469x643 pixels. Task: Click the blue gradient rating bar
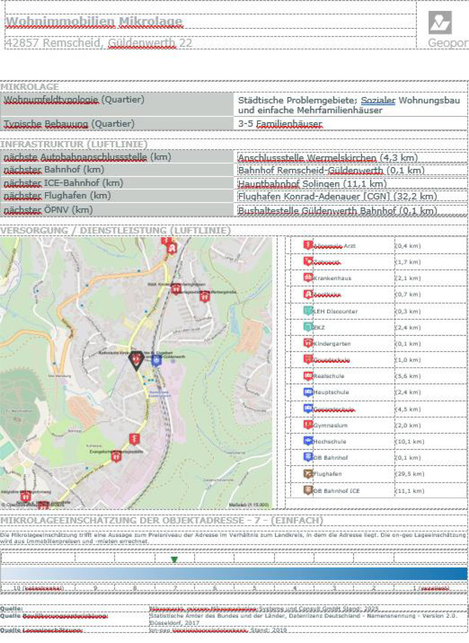[234, 574]
